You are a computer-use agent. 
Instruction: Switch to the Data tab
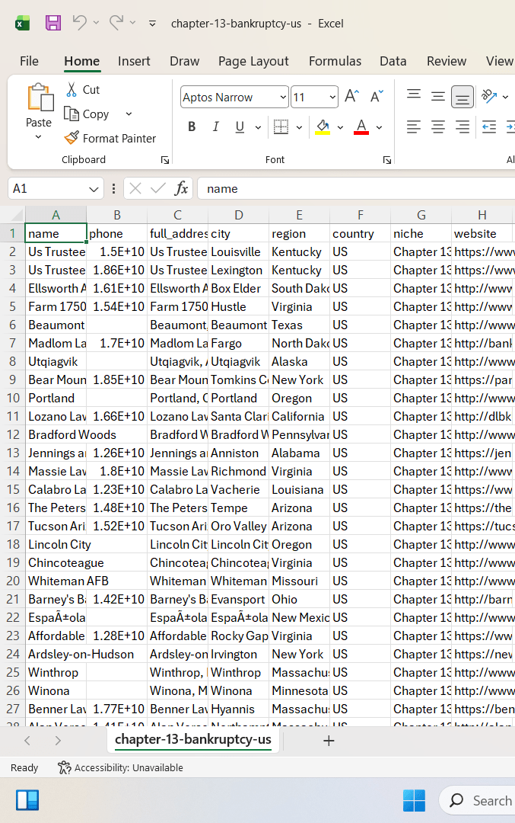click(x=393, y=61)
